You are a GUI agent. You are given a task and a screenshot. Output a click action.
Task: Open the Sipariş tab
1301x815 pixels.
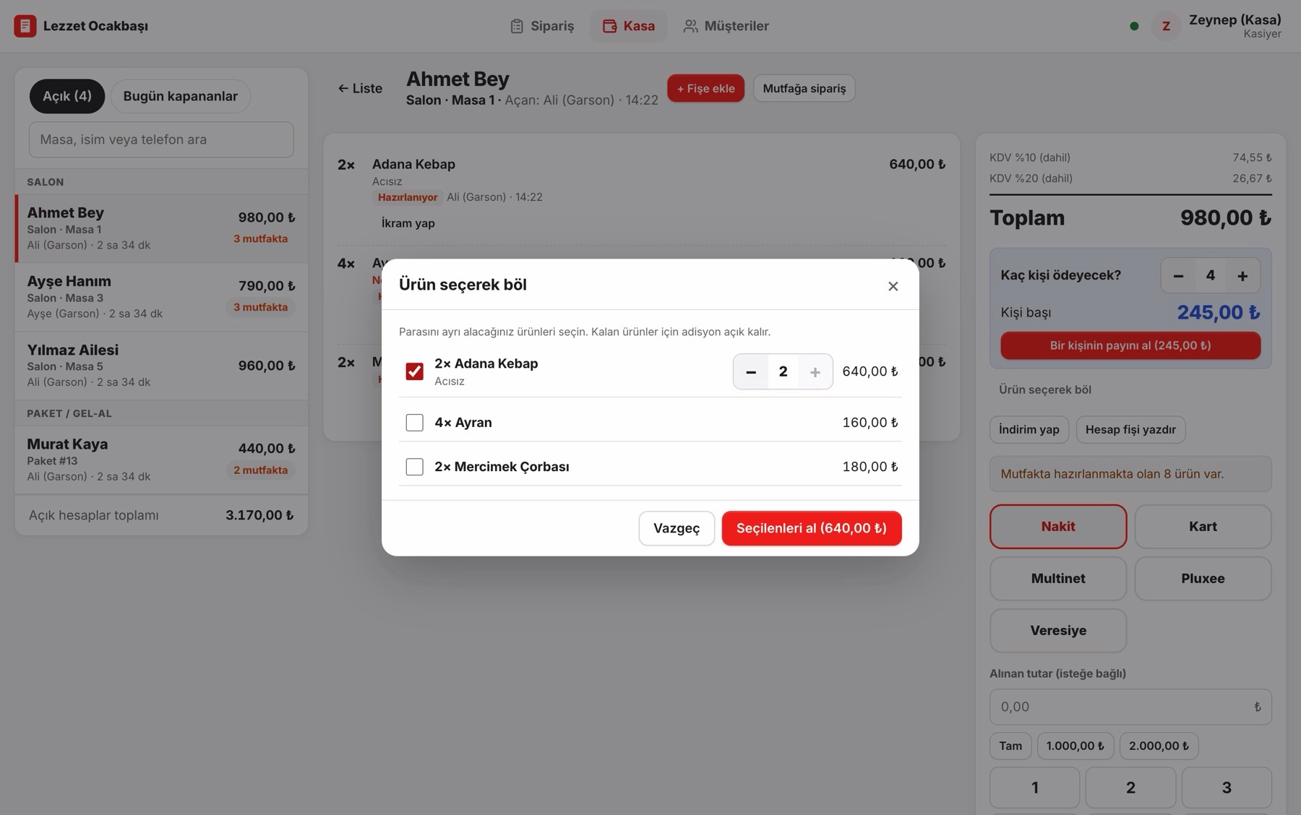point(542,26)
